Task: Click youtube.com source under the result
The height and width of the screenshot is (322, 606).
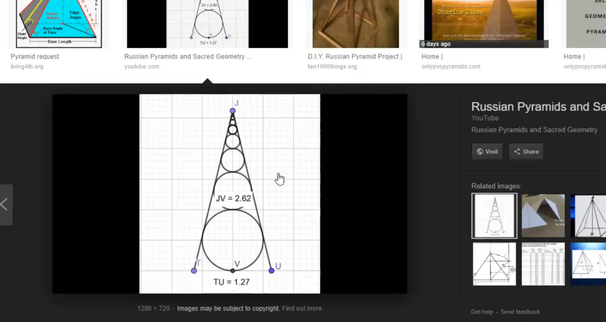Action: (x=142, y=66)
